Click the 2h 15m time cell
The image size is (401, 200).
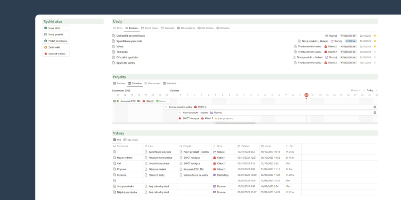292,158
